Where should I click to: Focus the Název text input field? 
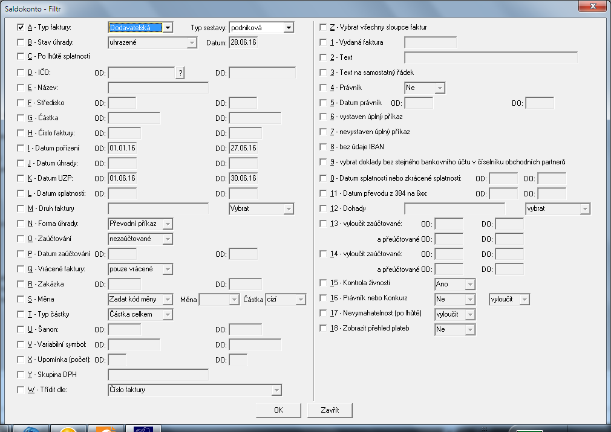[x=158, y=88]
